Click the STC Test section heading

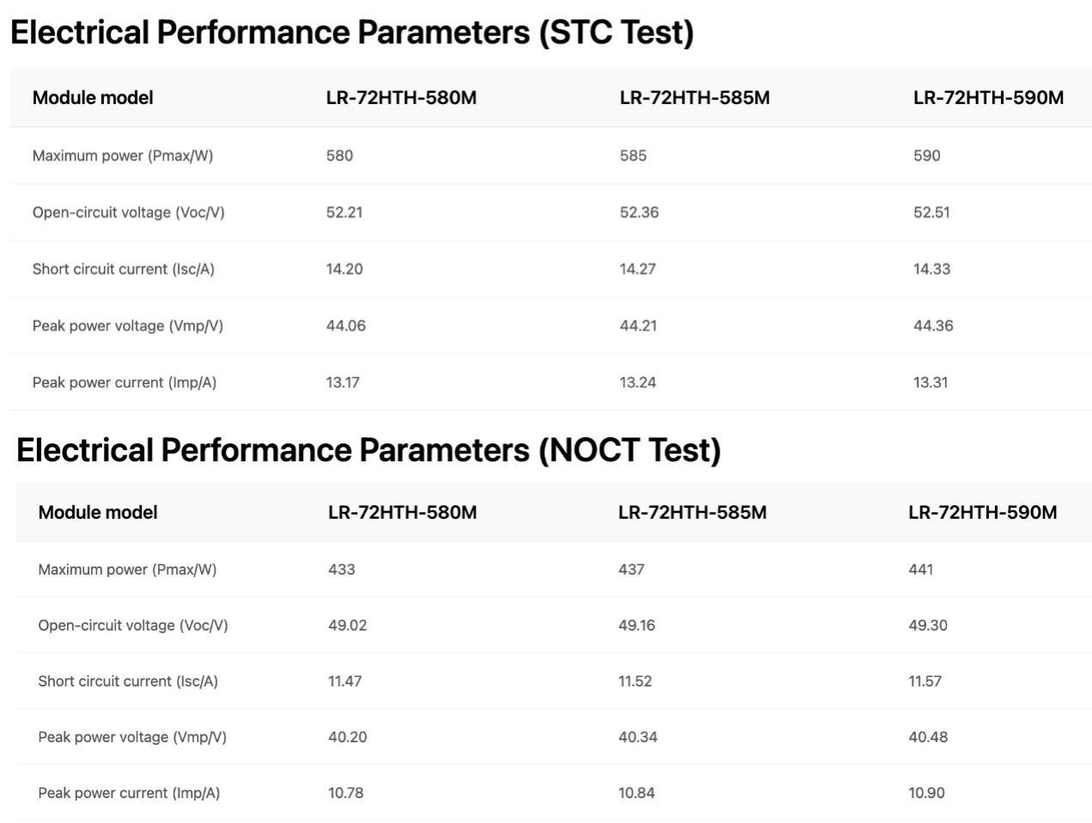[x=352, y=33]
